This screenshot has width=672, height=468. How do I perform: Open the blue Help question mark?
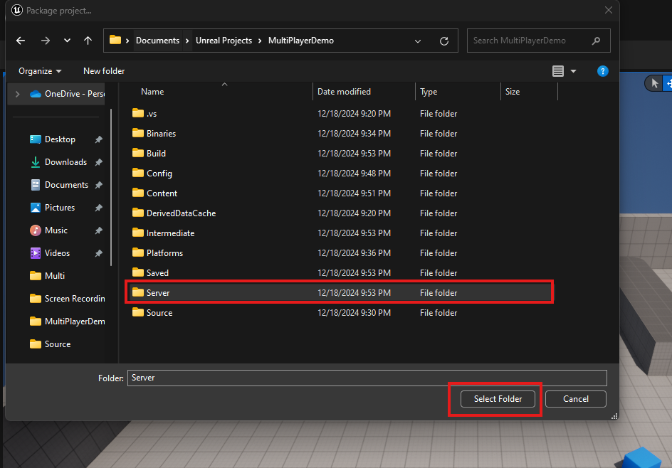[x=602, y=71]
